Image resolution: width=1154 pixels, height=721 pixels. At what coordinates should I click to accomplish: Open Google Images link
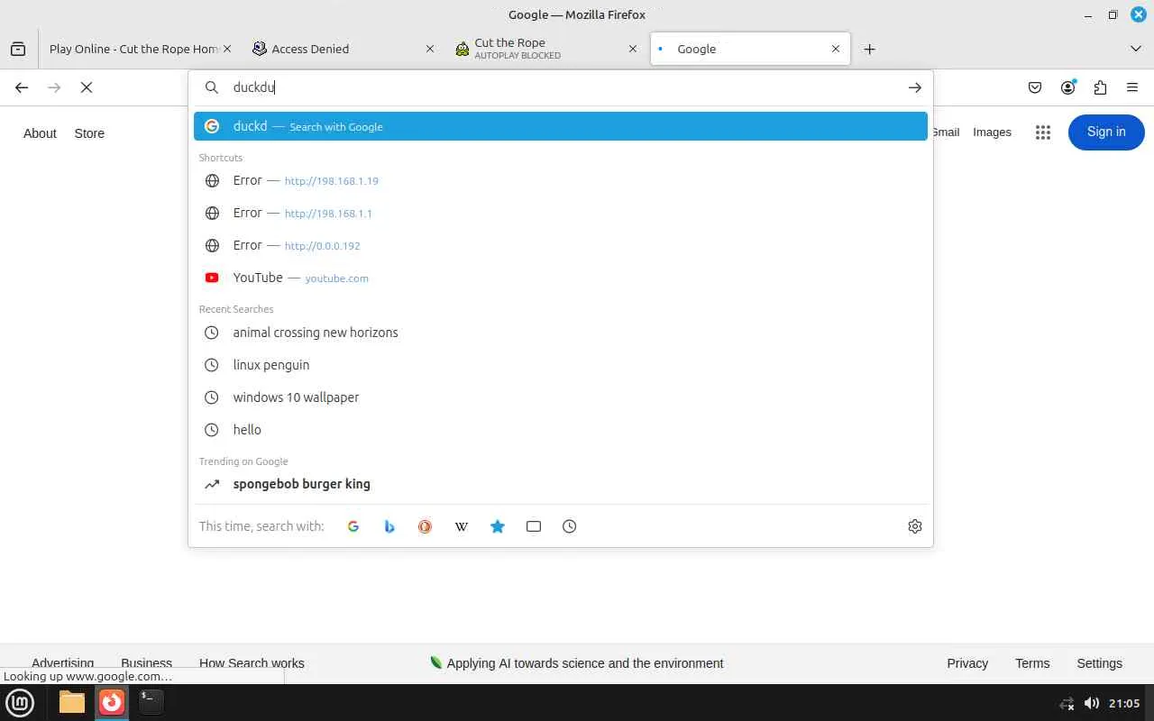click(992, 132)
